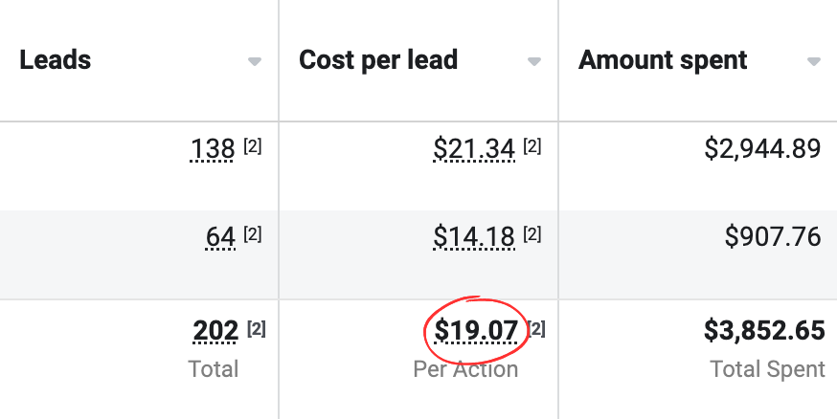Screen dimensions: 837x419
Task: Click the 138 leads value
Action: pyautogui.click(x=214, y=149)
